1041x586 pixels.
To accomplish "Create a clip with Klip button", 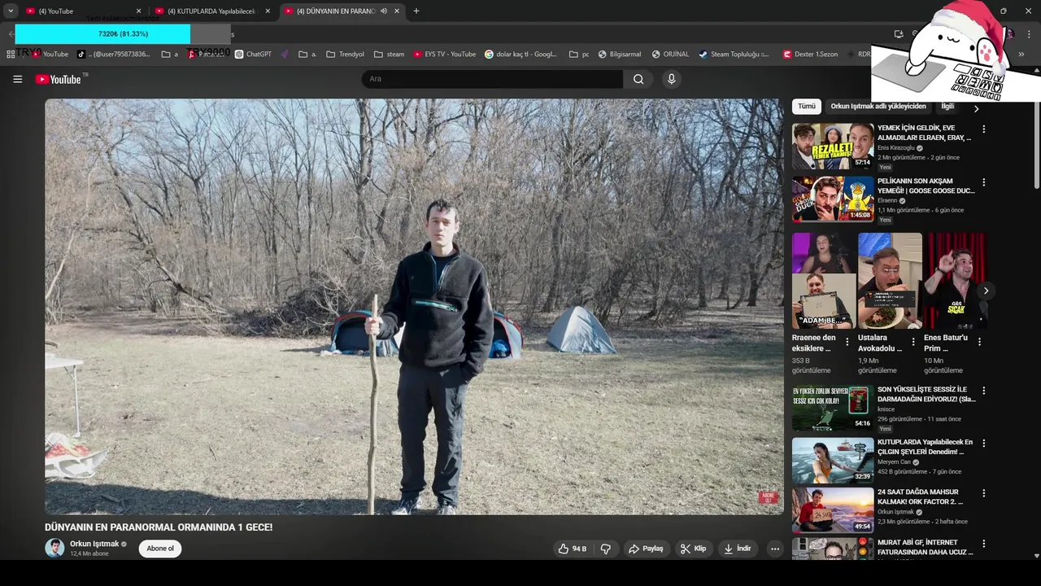I will pyautogui.click(x=693, y=549).
